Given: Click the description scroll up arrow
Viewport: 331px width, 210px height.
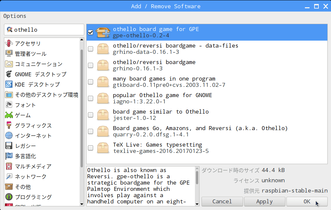Looking at the screenshot, I should [197, 168].
